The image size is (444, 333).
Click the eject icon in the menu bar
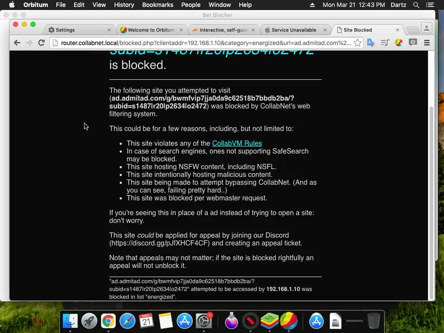[312, 5]
